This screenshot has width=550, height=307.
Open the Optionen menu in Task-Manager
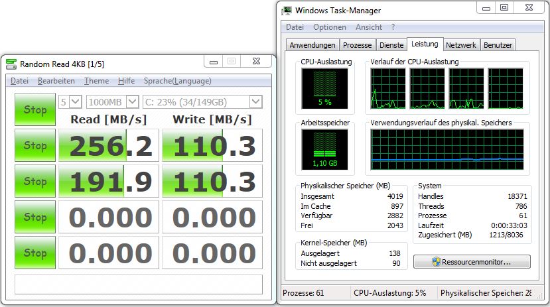(x=329, y=27)
